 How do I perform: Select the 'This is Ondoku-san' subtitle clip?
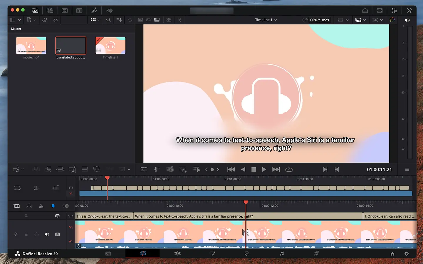[x=104, y=216]
